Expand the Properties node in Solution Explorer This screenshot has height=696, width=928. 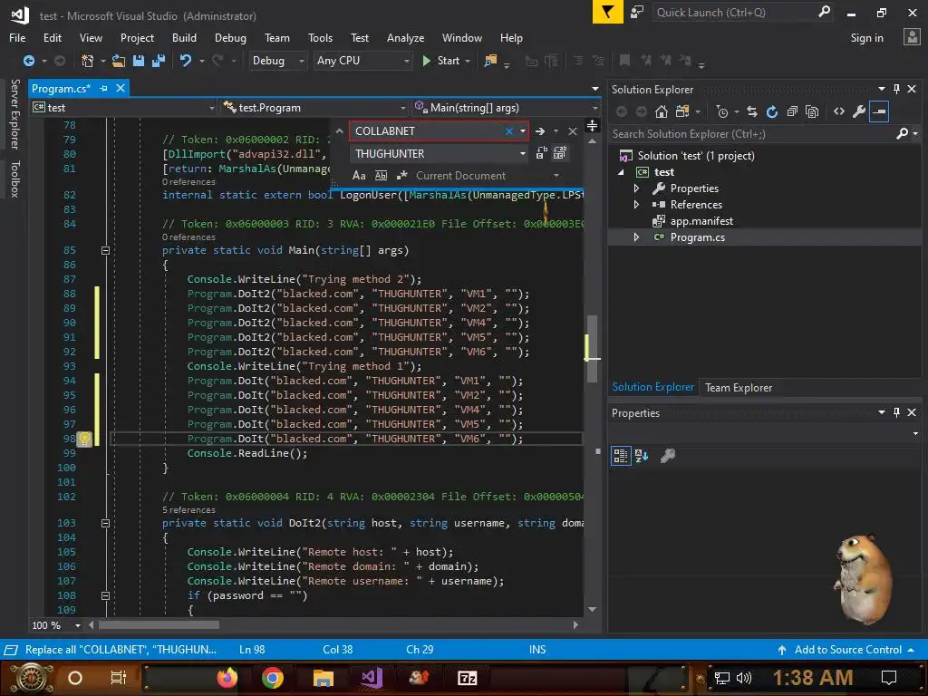pyautogui.click(x=636, y=188)
